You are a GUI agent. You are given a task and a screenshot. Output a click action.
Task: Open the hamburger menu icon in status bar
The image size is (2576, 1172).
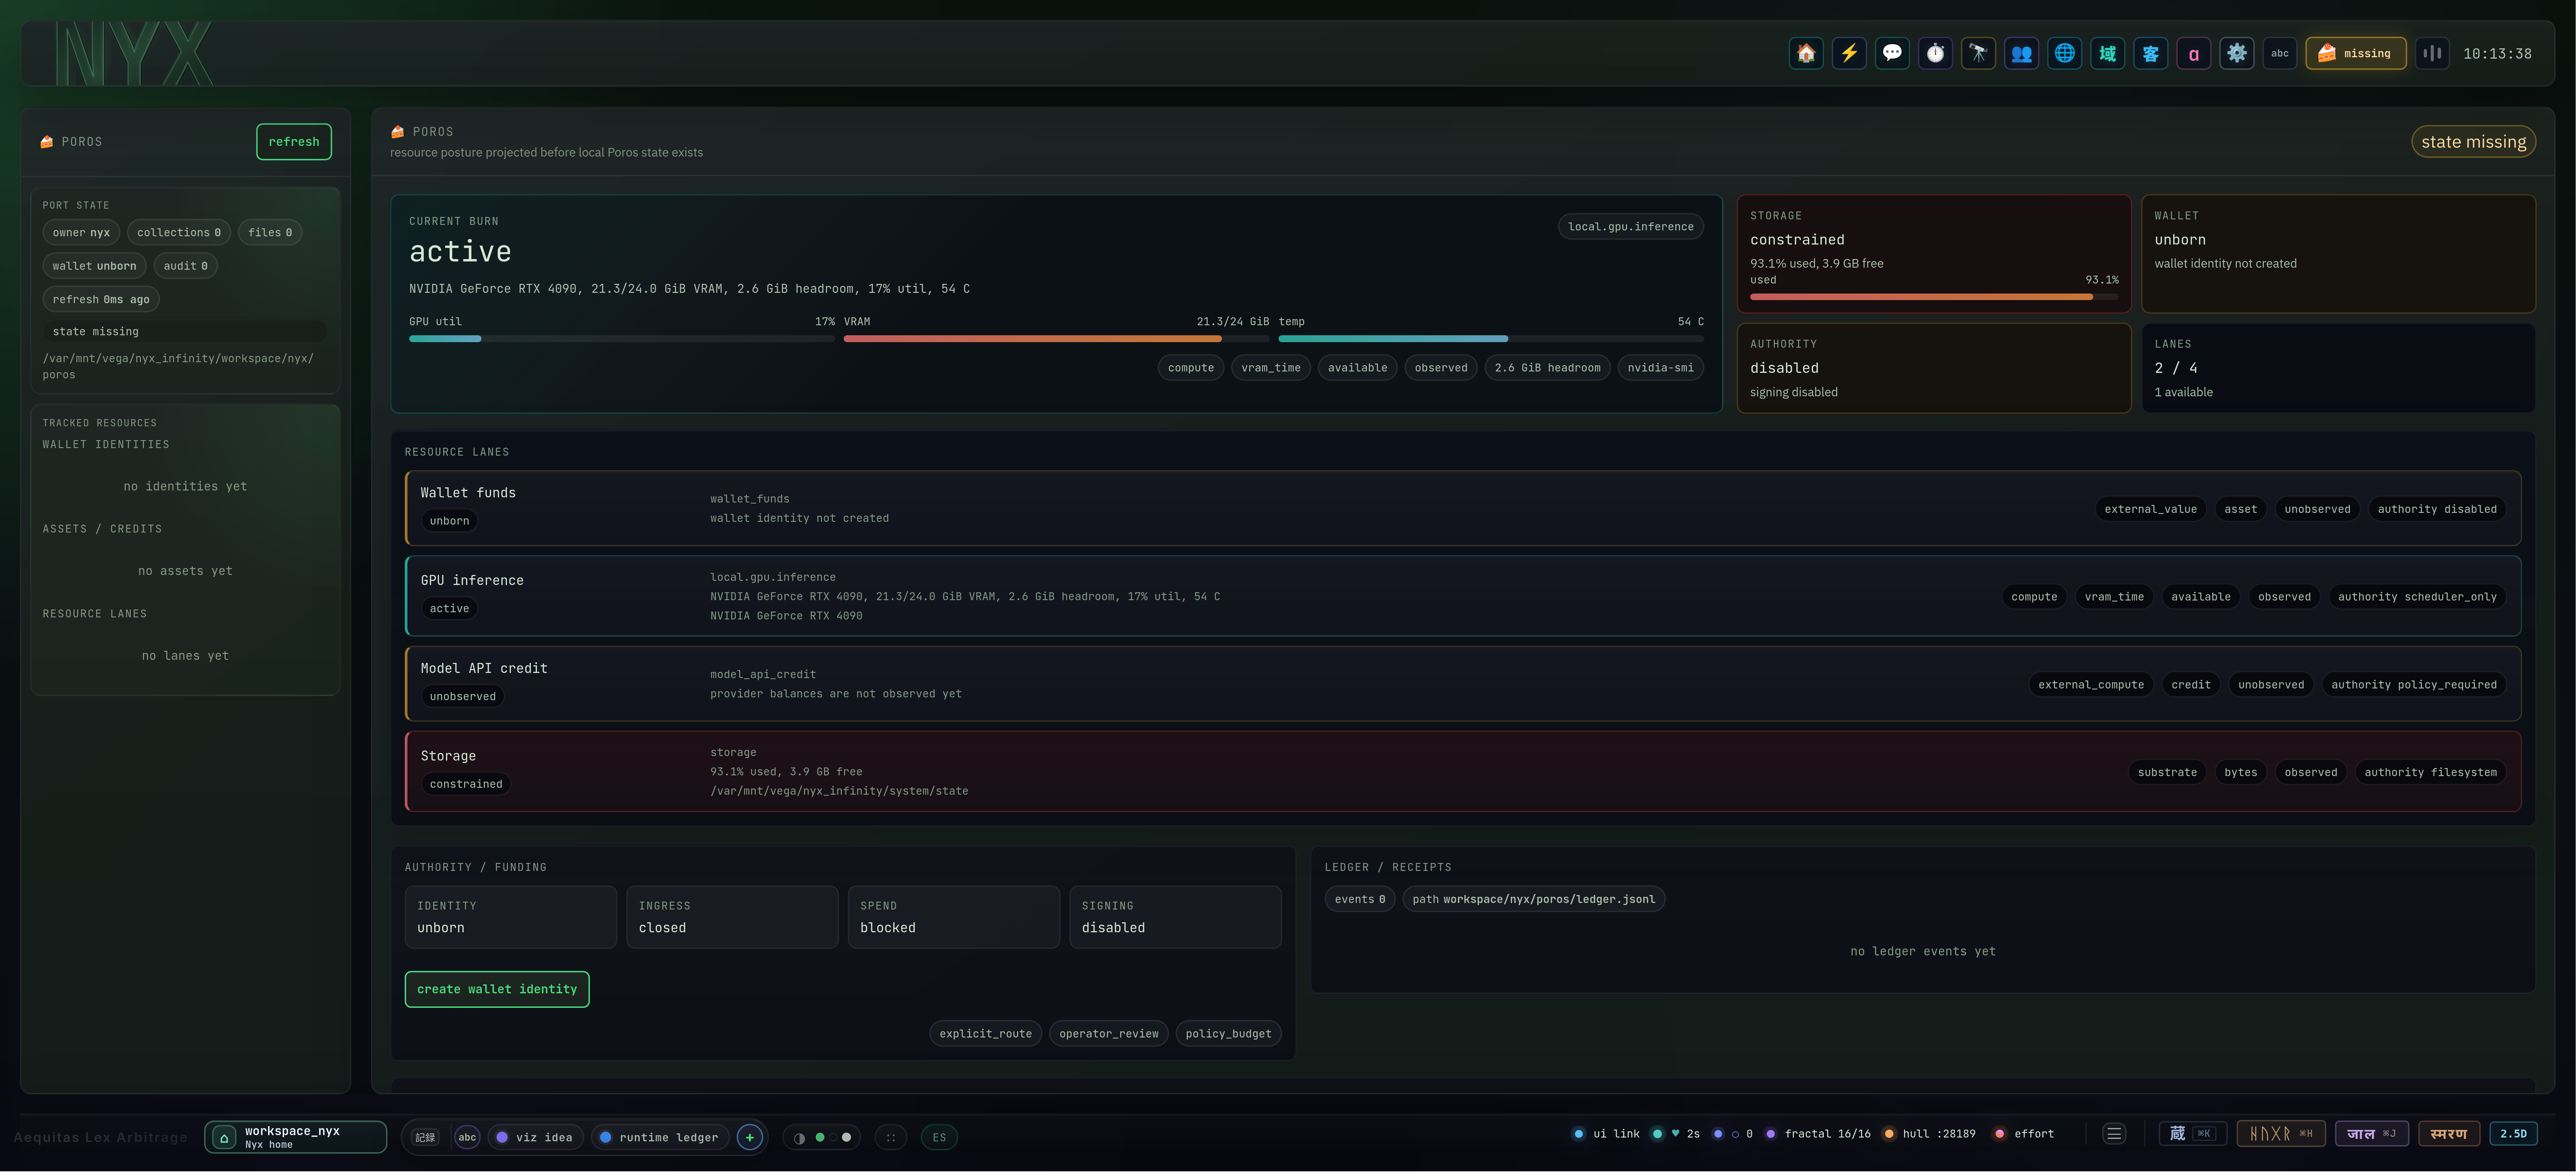click(x=2114, y=1134)
